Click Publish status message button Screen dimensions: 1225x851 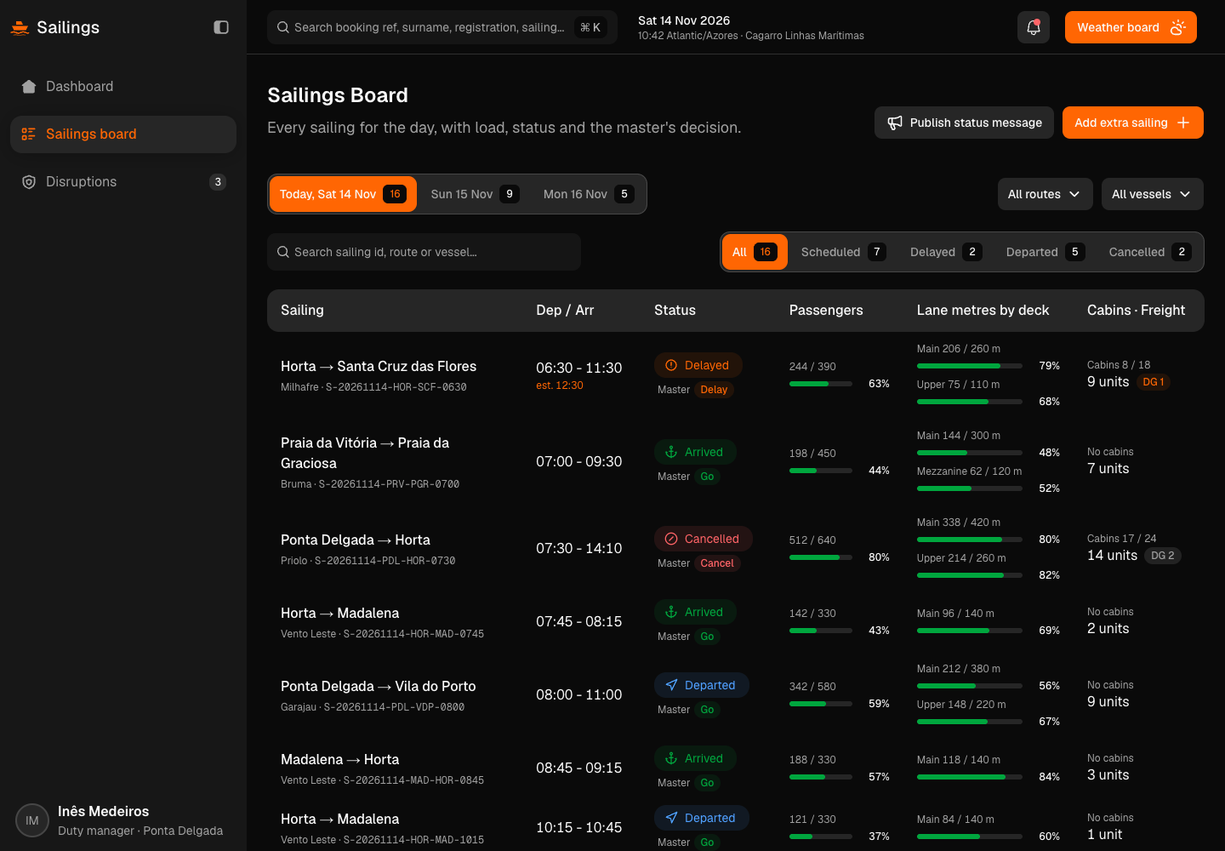[964, 123]
